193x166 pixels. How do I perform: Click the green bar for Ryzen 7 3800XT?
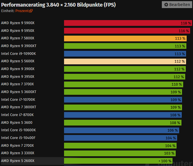click(x=123, y=107)
